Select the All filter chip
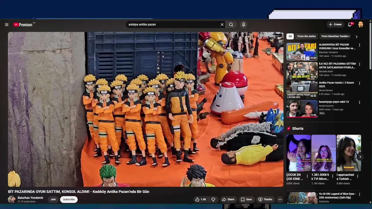This screenshot has height=209, width=372. 290,36
